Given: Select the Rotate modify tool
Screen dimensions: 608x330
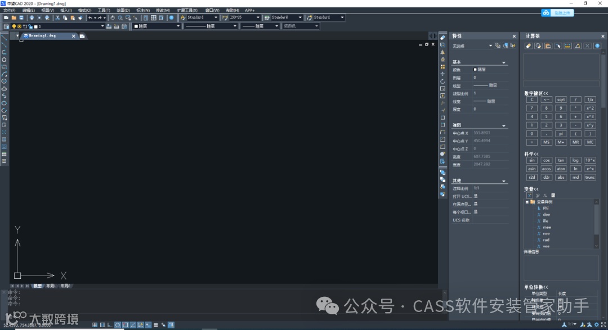Looking at the screenshot, I should tap(442, 82).
